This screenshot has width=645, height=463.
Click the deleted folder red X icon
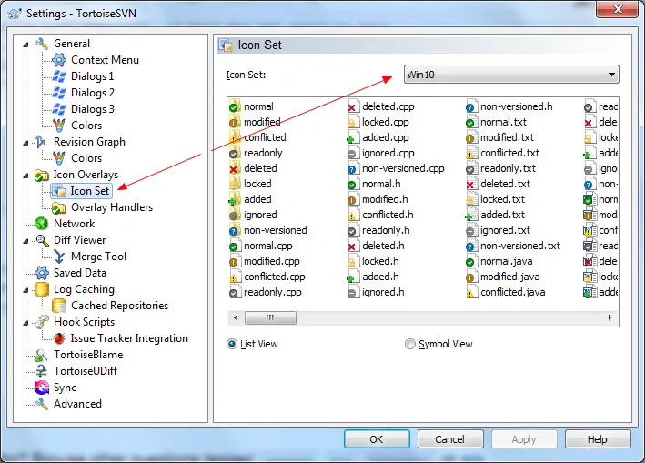tap(235, 168)
